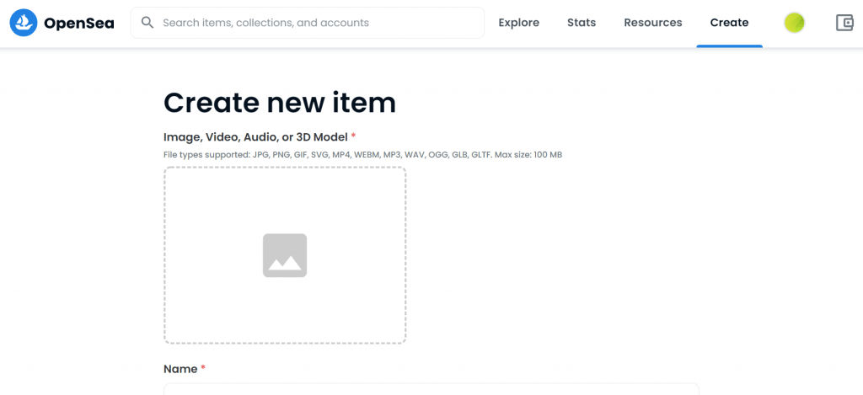Click the File types supported text
The image size is (863, 395).
tap(362, 155)
